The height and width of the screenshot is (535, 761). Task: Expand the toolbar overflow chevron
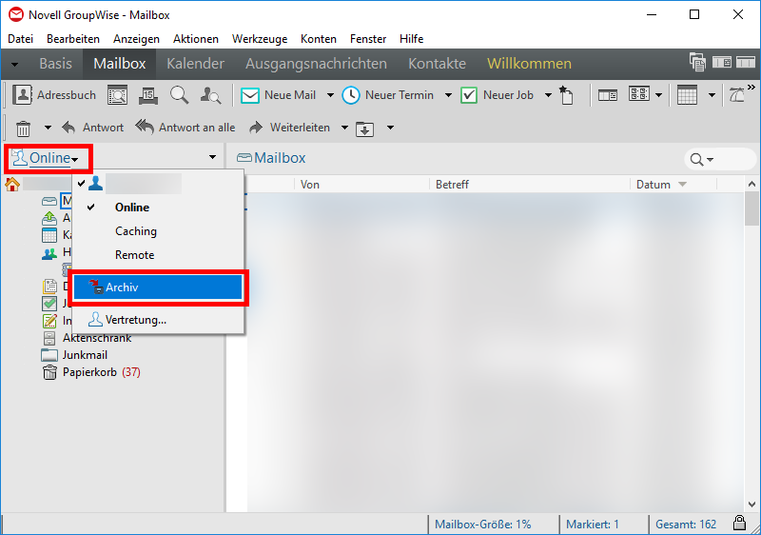[x=751, y=88]
